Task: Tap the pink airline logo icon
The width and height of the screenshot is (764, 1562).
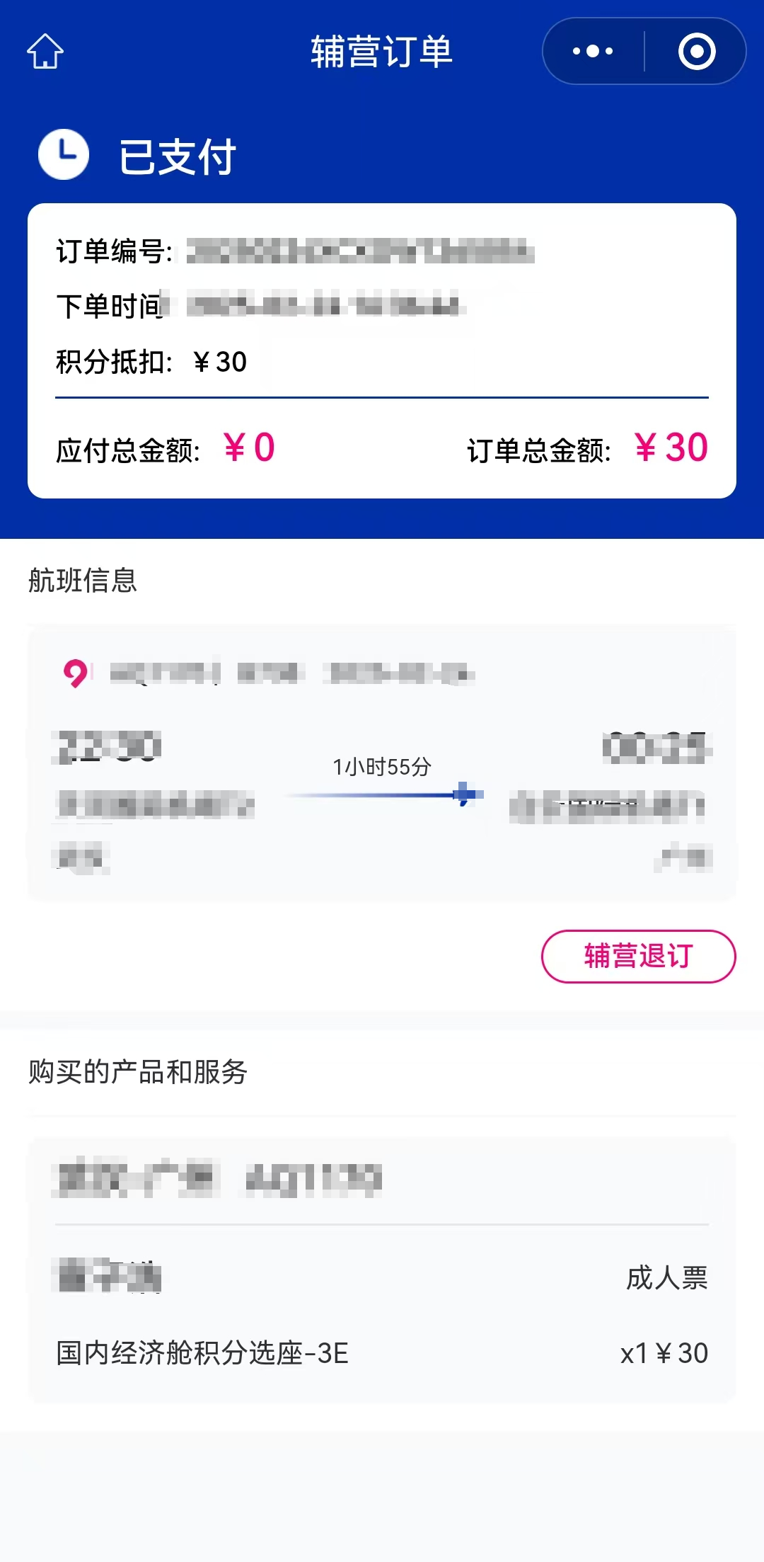Action: point(75,673)
